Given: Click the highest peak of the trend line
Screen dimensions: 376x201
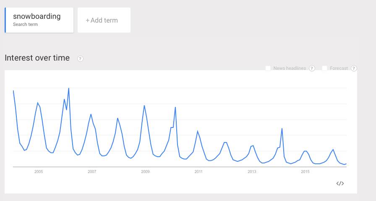Looking at the screenshot, I should pos(69,88).
